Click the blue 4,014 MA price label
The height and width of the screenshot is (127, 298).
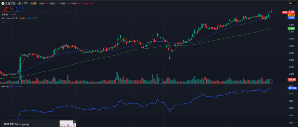point(292,18)
